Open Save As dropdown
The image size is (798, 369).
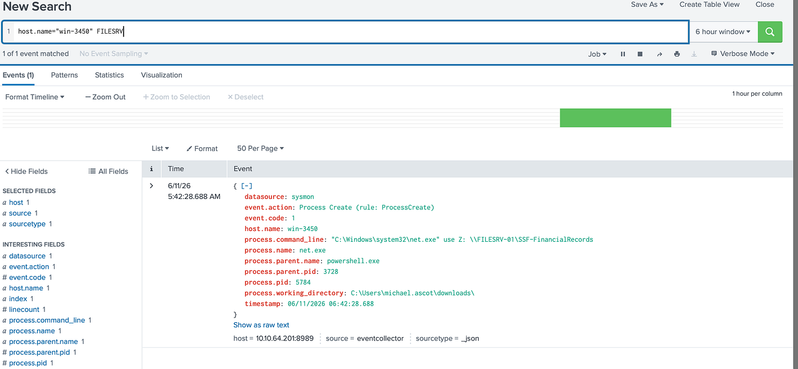point(647,5)
